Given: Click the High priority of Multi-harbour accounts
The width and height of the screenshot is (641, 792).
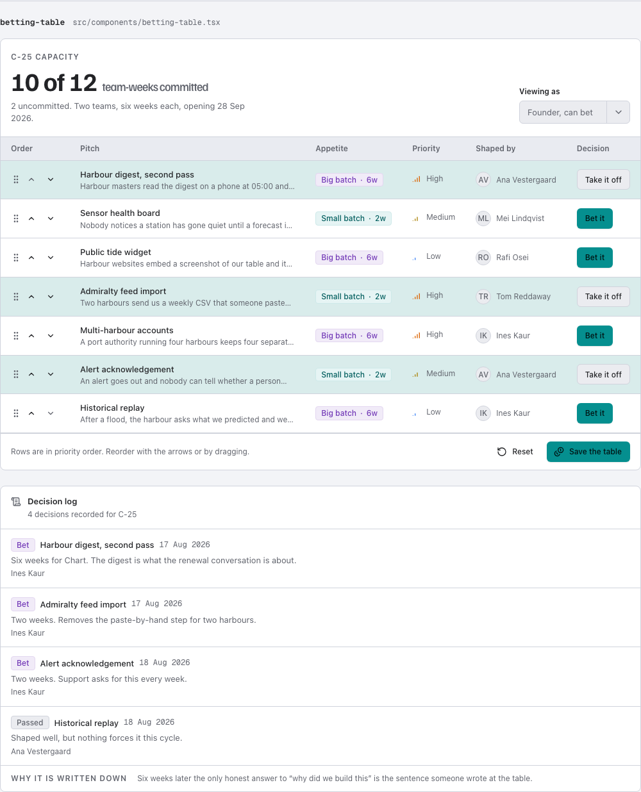Looking at the screenshot, I should 428,334.
